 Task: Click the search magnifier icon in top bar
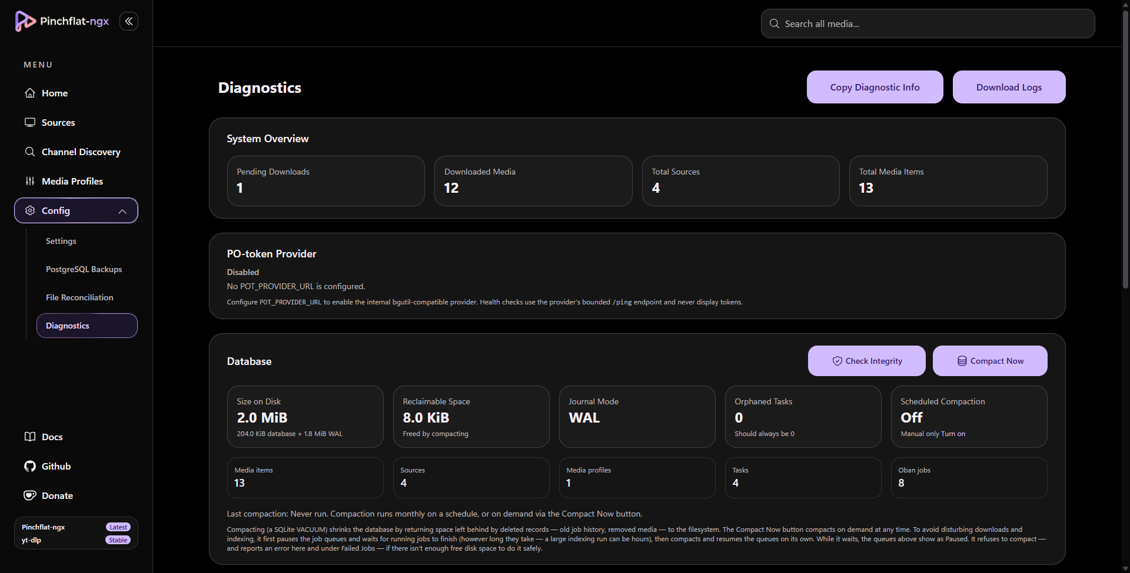click(x=775, y=24)
